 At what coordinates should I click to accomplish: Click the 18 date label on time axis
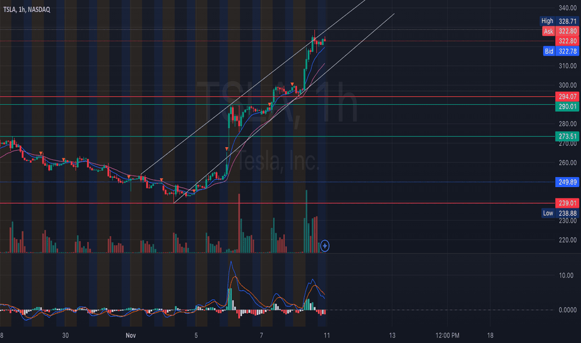coord(490,336)
